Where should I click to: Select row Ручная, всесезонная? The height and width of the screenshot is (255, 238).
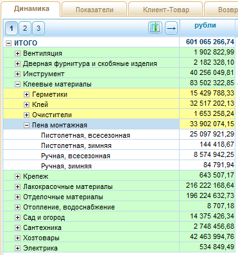(119, 156)
